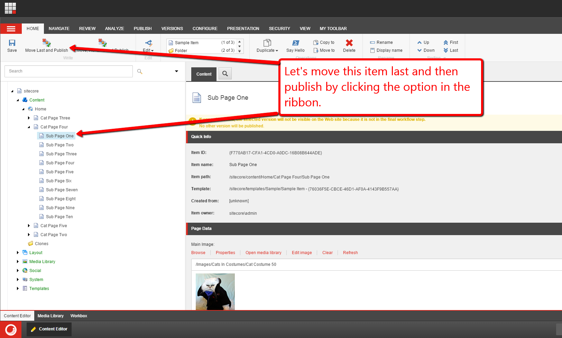Open the Sitecore launchpad grid icon

coord(10,8)
